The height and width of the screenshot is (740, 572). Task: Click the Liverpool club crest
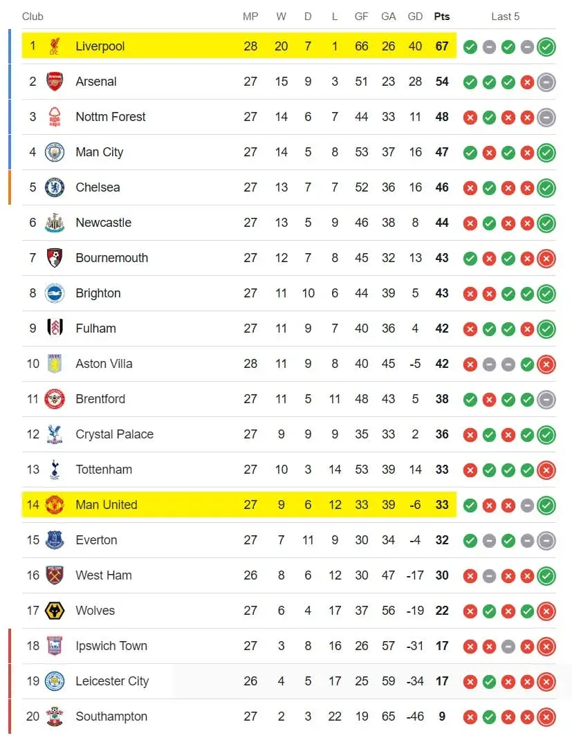(54, 46)
